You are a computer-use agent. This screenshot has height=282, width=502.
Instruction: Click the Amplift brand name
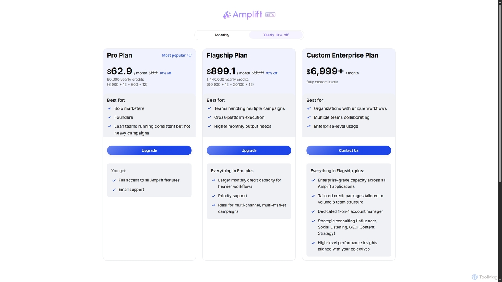(x=247, y=15)
